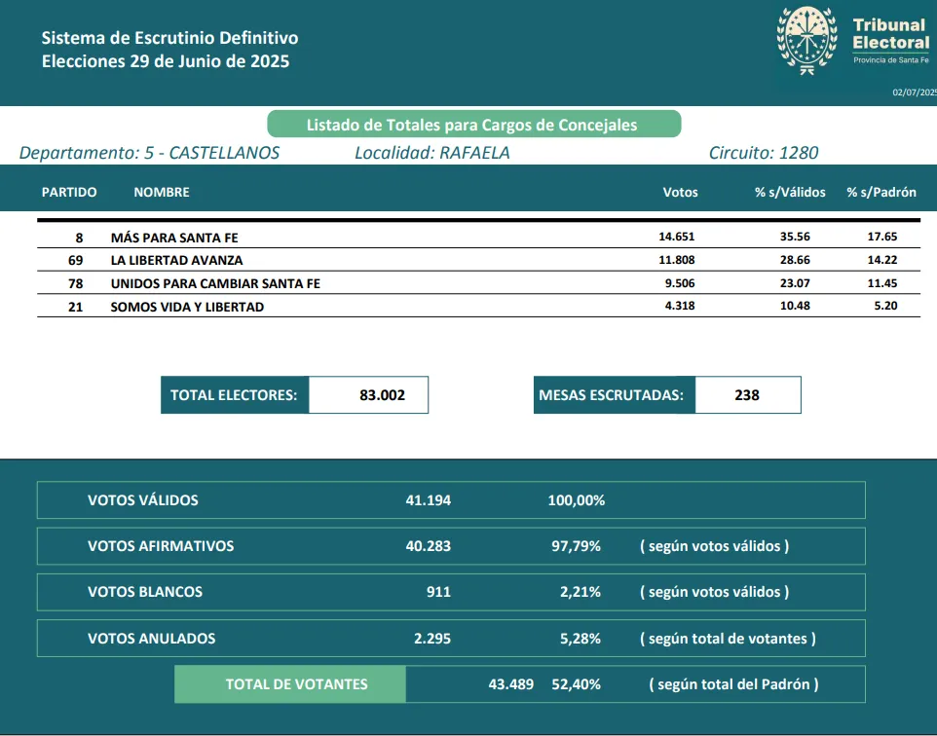Image resolution: width=937 pixels, height=736 pixels.
Task: Select the LA LIBERTAD AVANZA row
Action: [x=478, y=260]
